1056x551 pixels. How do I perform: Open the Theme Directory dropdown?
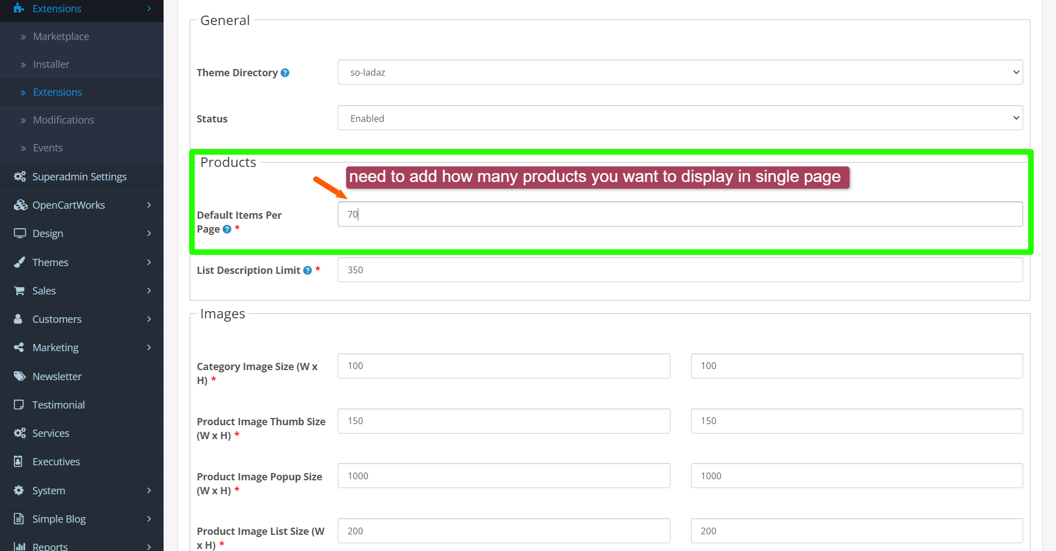tap(680, 72)
